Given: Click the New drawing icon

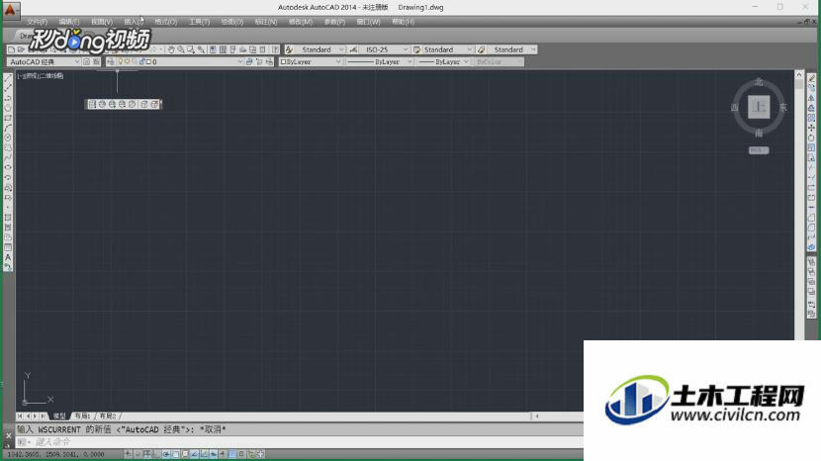Looking at the screenshot, I should [x=11, y=49].
